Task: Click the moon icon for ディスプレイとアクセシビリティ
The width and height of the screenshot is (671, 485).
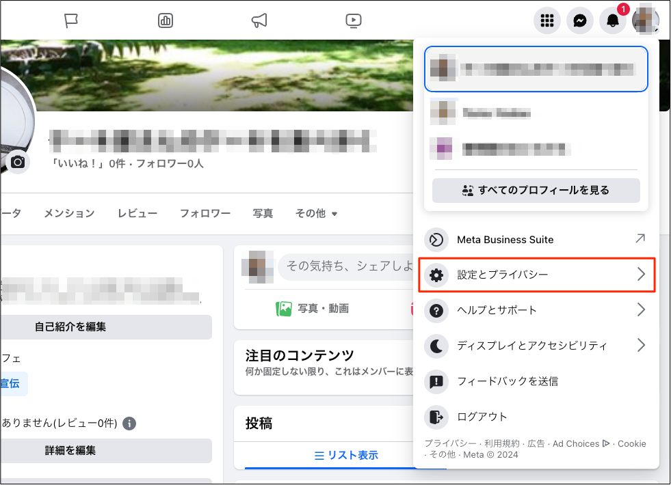Action: 436,346
